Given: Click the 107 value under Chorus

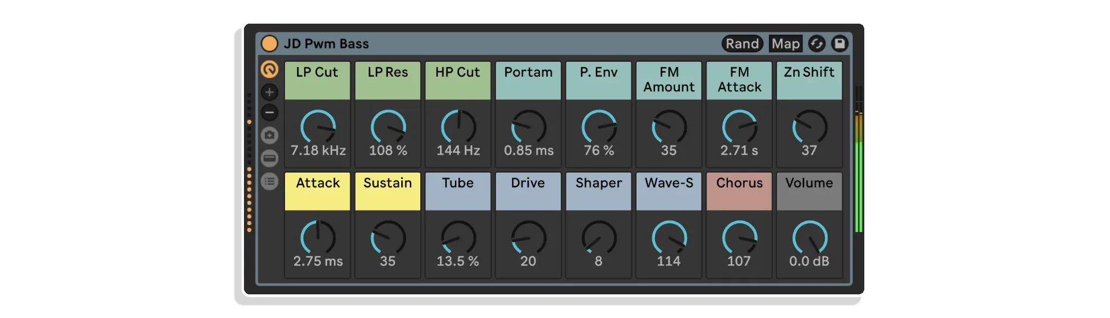Looking at the screenshot, I should 739,261.
